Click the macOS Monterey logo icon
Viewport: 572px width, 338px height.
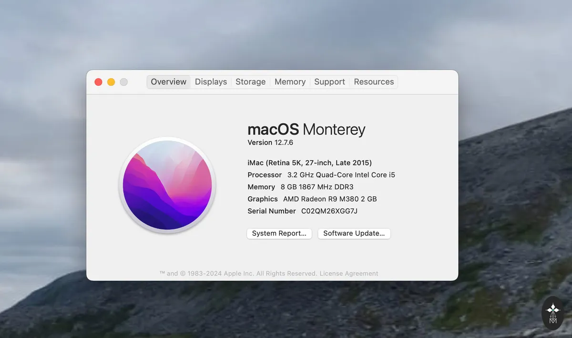pos(167,185)
